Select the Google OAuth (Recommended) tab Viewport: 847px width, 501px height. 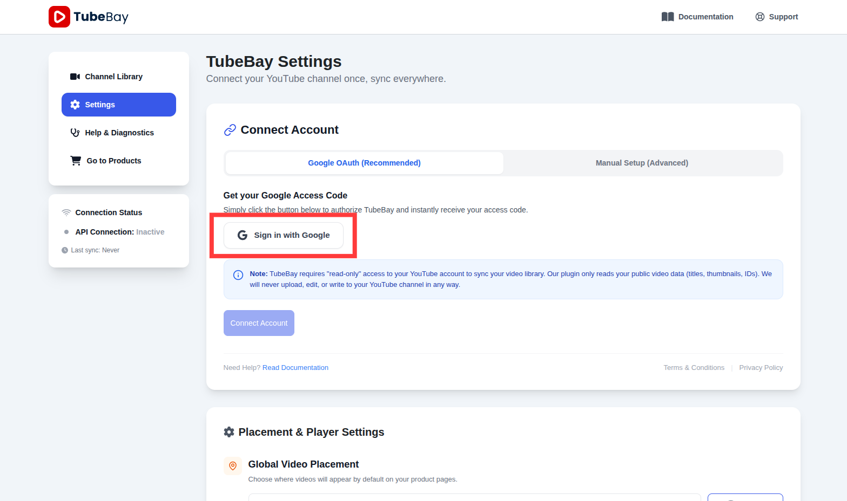click(364, 162)
